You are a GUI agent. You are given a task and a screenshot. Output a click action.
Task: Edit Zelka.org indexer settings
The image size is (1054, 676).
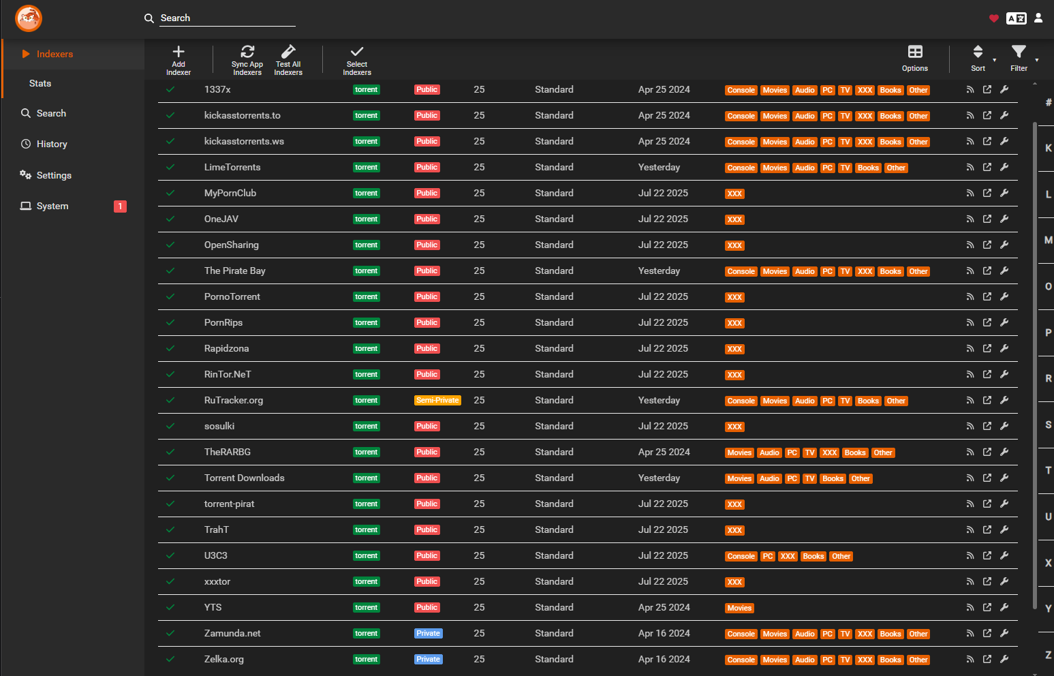pyautogui.click(x=1004, y=659)
